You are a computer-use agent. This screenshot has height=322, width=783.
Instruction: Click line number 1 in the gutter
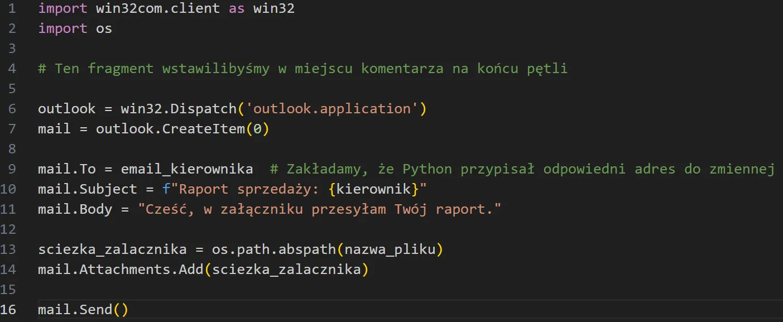(x=12, y=8)
